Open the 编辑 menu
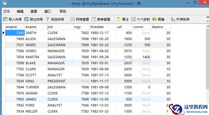 (20, 12)
